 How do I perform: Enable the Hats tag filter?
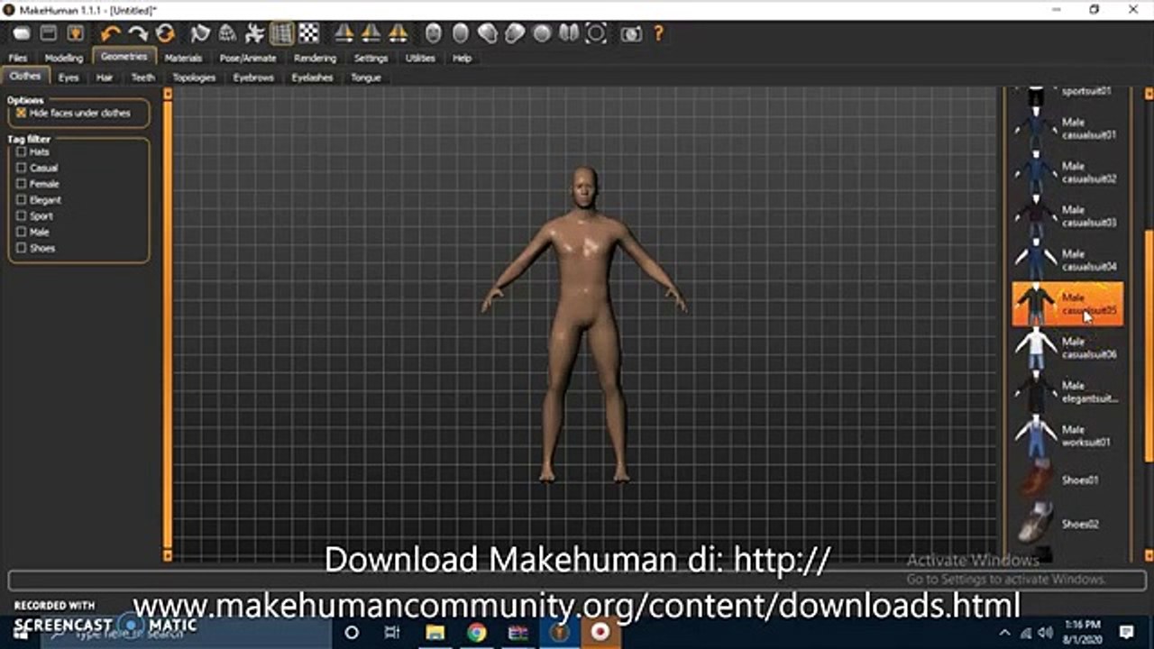click(22, 152)
